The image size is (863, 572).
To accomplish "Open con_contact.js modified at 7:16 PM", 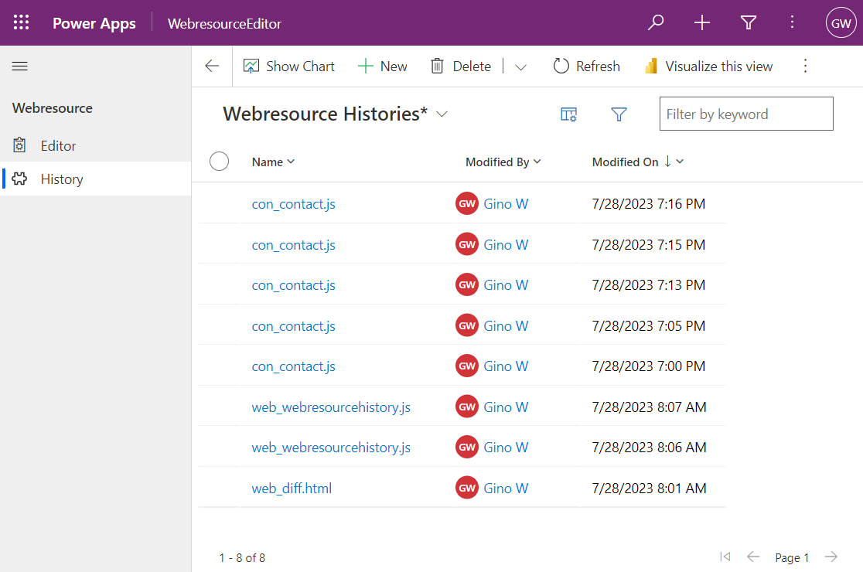I will tap(293, 204).
